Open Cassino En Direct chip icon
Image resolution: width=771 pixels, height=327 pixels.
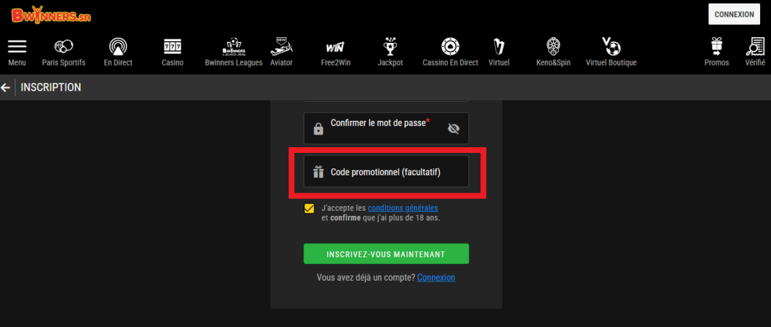(x=450, y=47)
